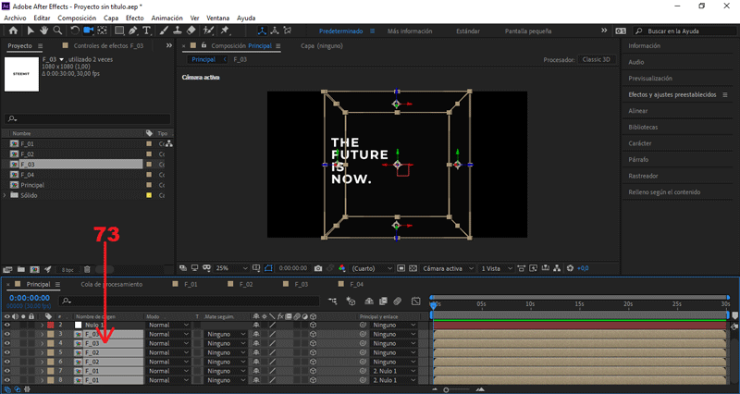
Task: Open the Alinear panel
Action: pyautogui.click(x=638, y=110)
